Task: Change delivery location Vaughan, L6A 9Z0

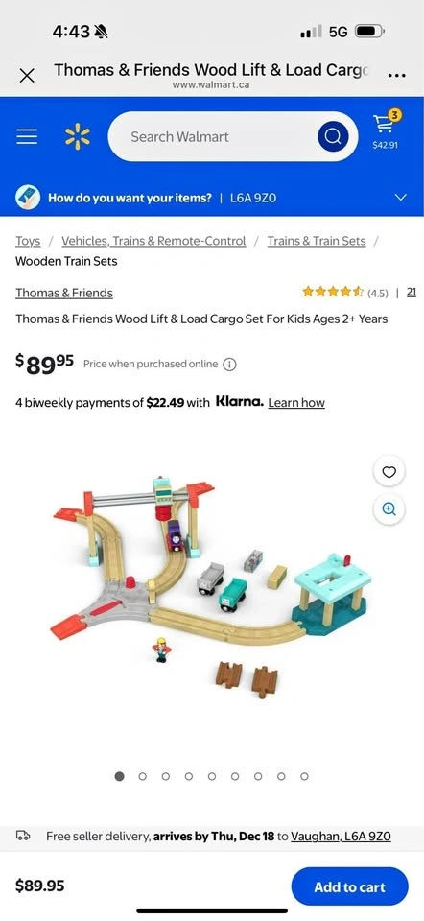Action: pyautogui.click(x=341, y=836)
